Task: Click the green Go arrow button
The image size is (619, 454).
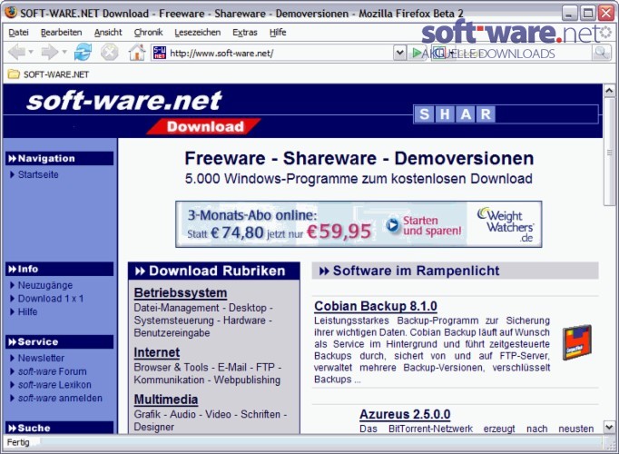Action: (417, 53)
